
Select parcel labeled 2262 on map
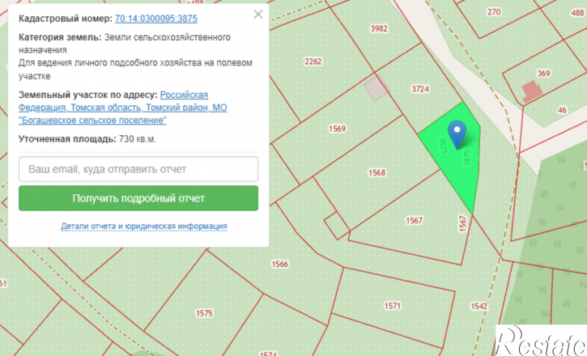pyautogui.click(x=313, y=61)
